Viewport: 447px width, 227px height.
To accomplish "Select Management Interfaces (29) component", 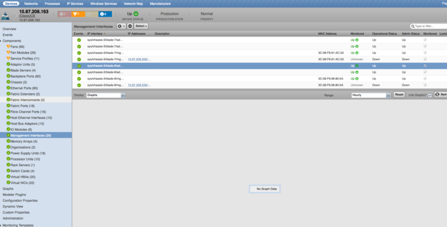I will 36,136.
